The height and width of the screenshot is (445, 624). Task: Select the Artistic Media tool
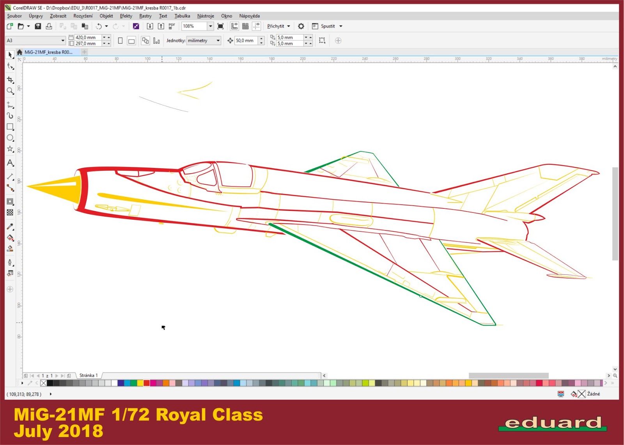pos(10,115)
